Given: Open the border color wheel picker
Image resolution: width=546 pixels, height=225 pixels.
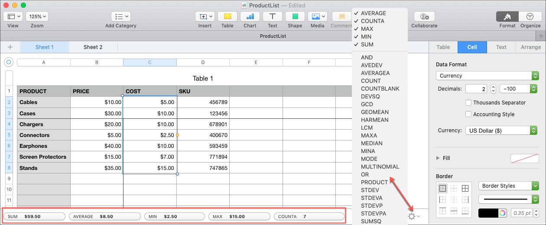Looking at the screenshot, I should point(503,213).
